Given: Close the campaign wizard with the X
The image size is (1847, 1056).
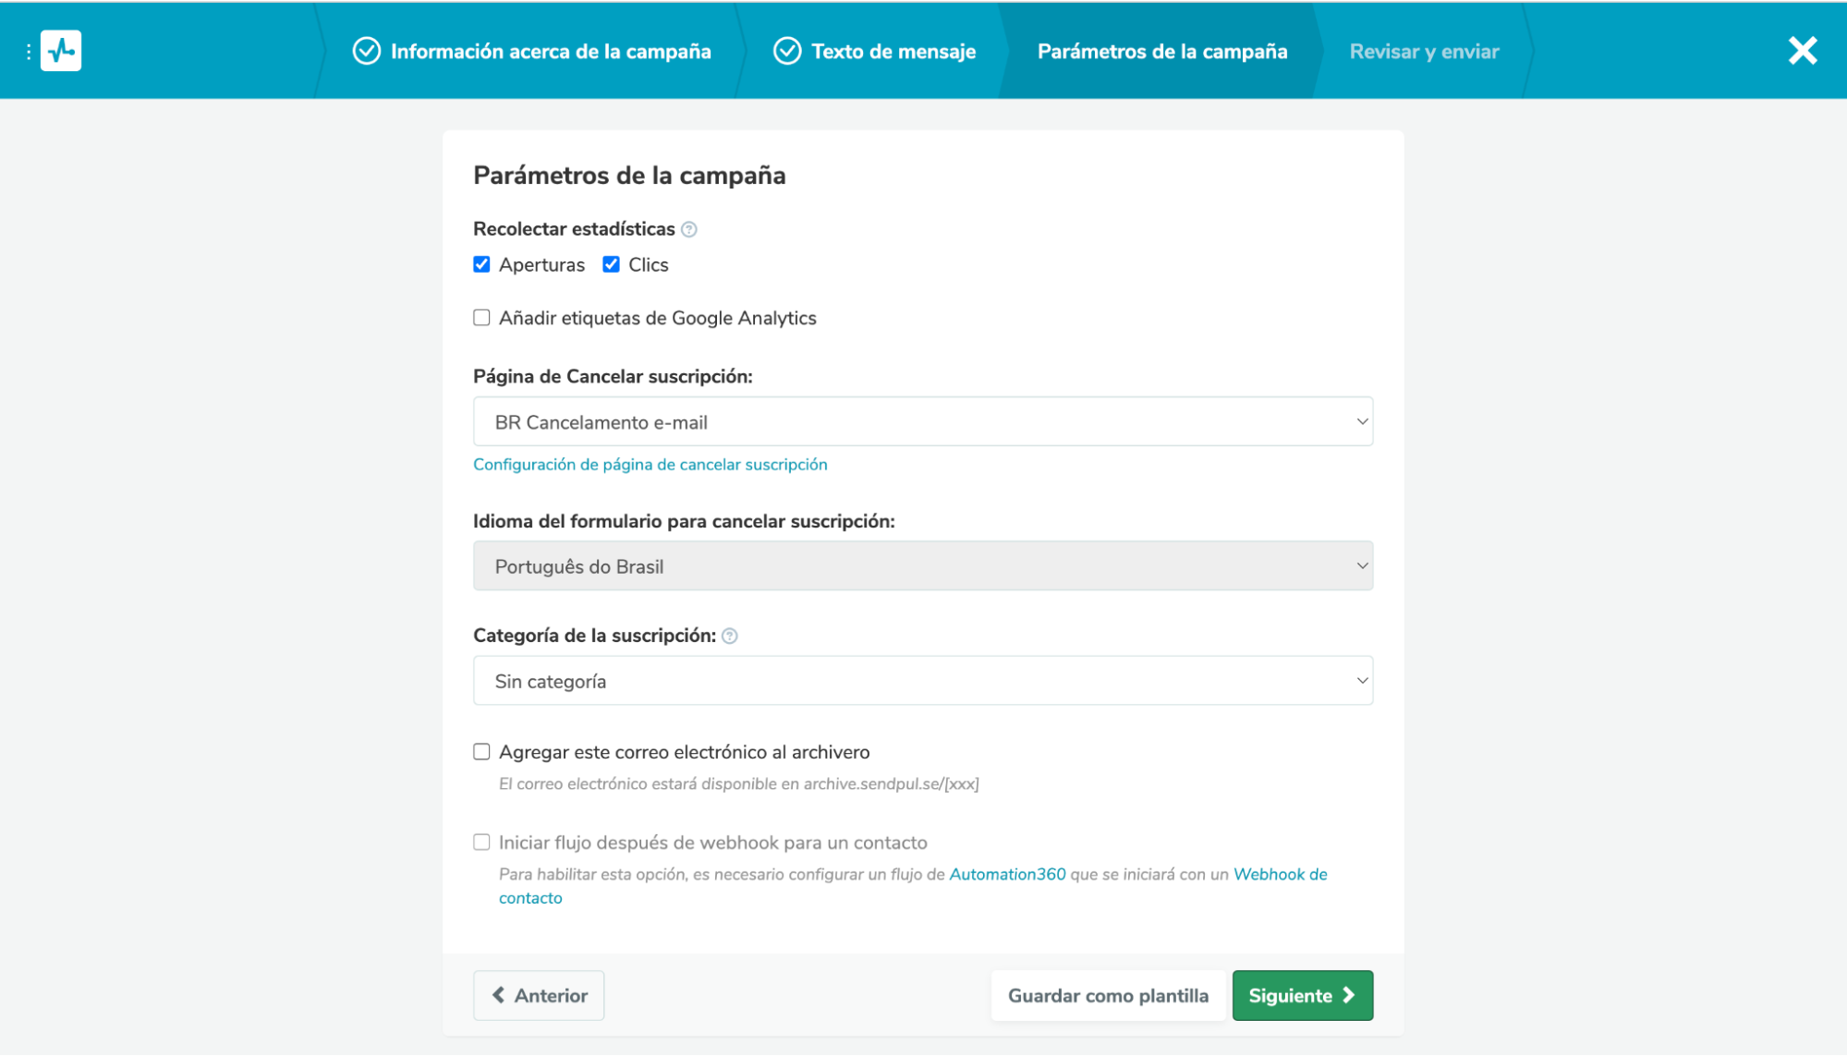Looking at the screenshot, I should (1802, 51).
